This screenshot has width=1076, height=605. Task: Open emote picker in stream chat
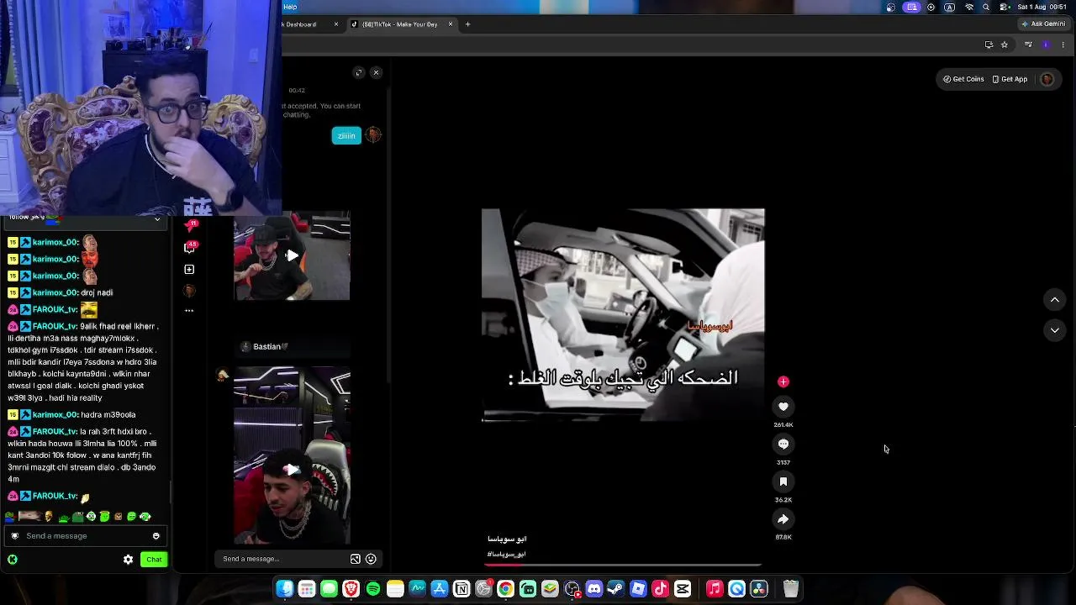156,536
